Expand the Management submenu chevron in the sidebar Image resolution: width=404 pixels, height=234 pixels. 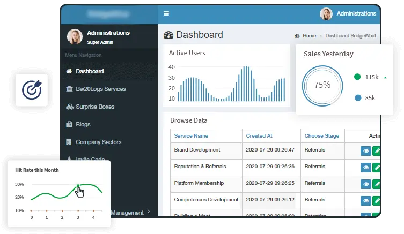click(148, 213)
